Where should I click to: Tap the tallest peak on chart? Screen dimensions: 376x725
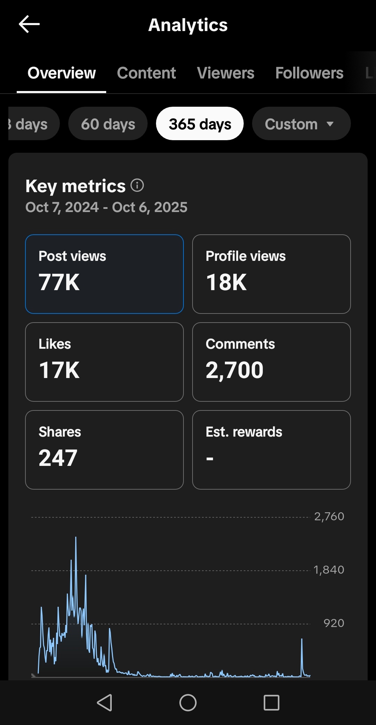76,539
